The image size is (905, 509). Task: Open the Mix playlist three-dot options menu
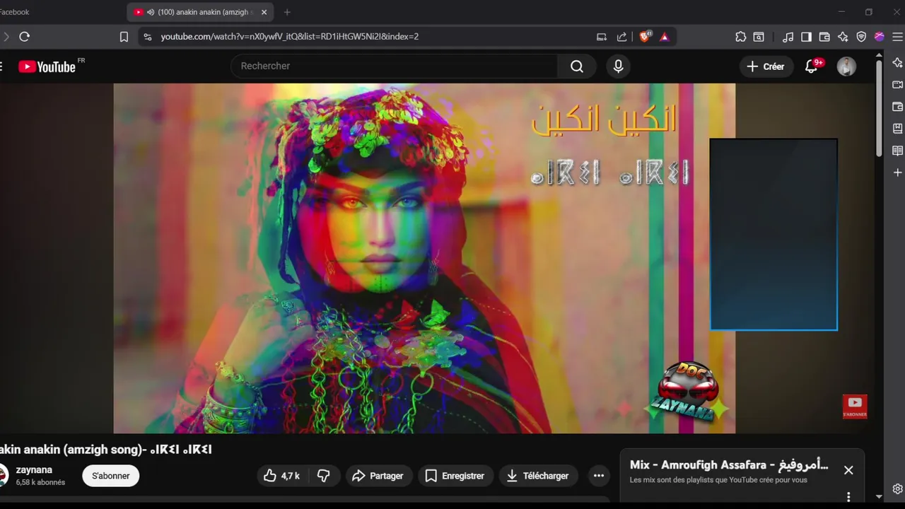coord(848,496)
